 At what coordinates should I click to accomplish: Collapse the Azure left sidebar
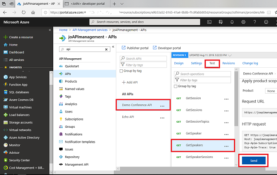pos(50,30)
